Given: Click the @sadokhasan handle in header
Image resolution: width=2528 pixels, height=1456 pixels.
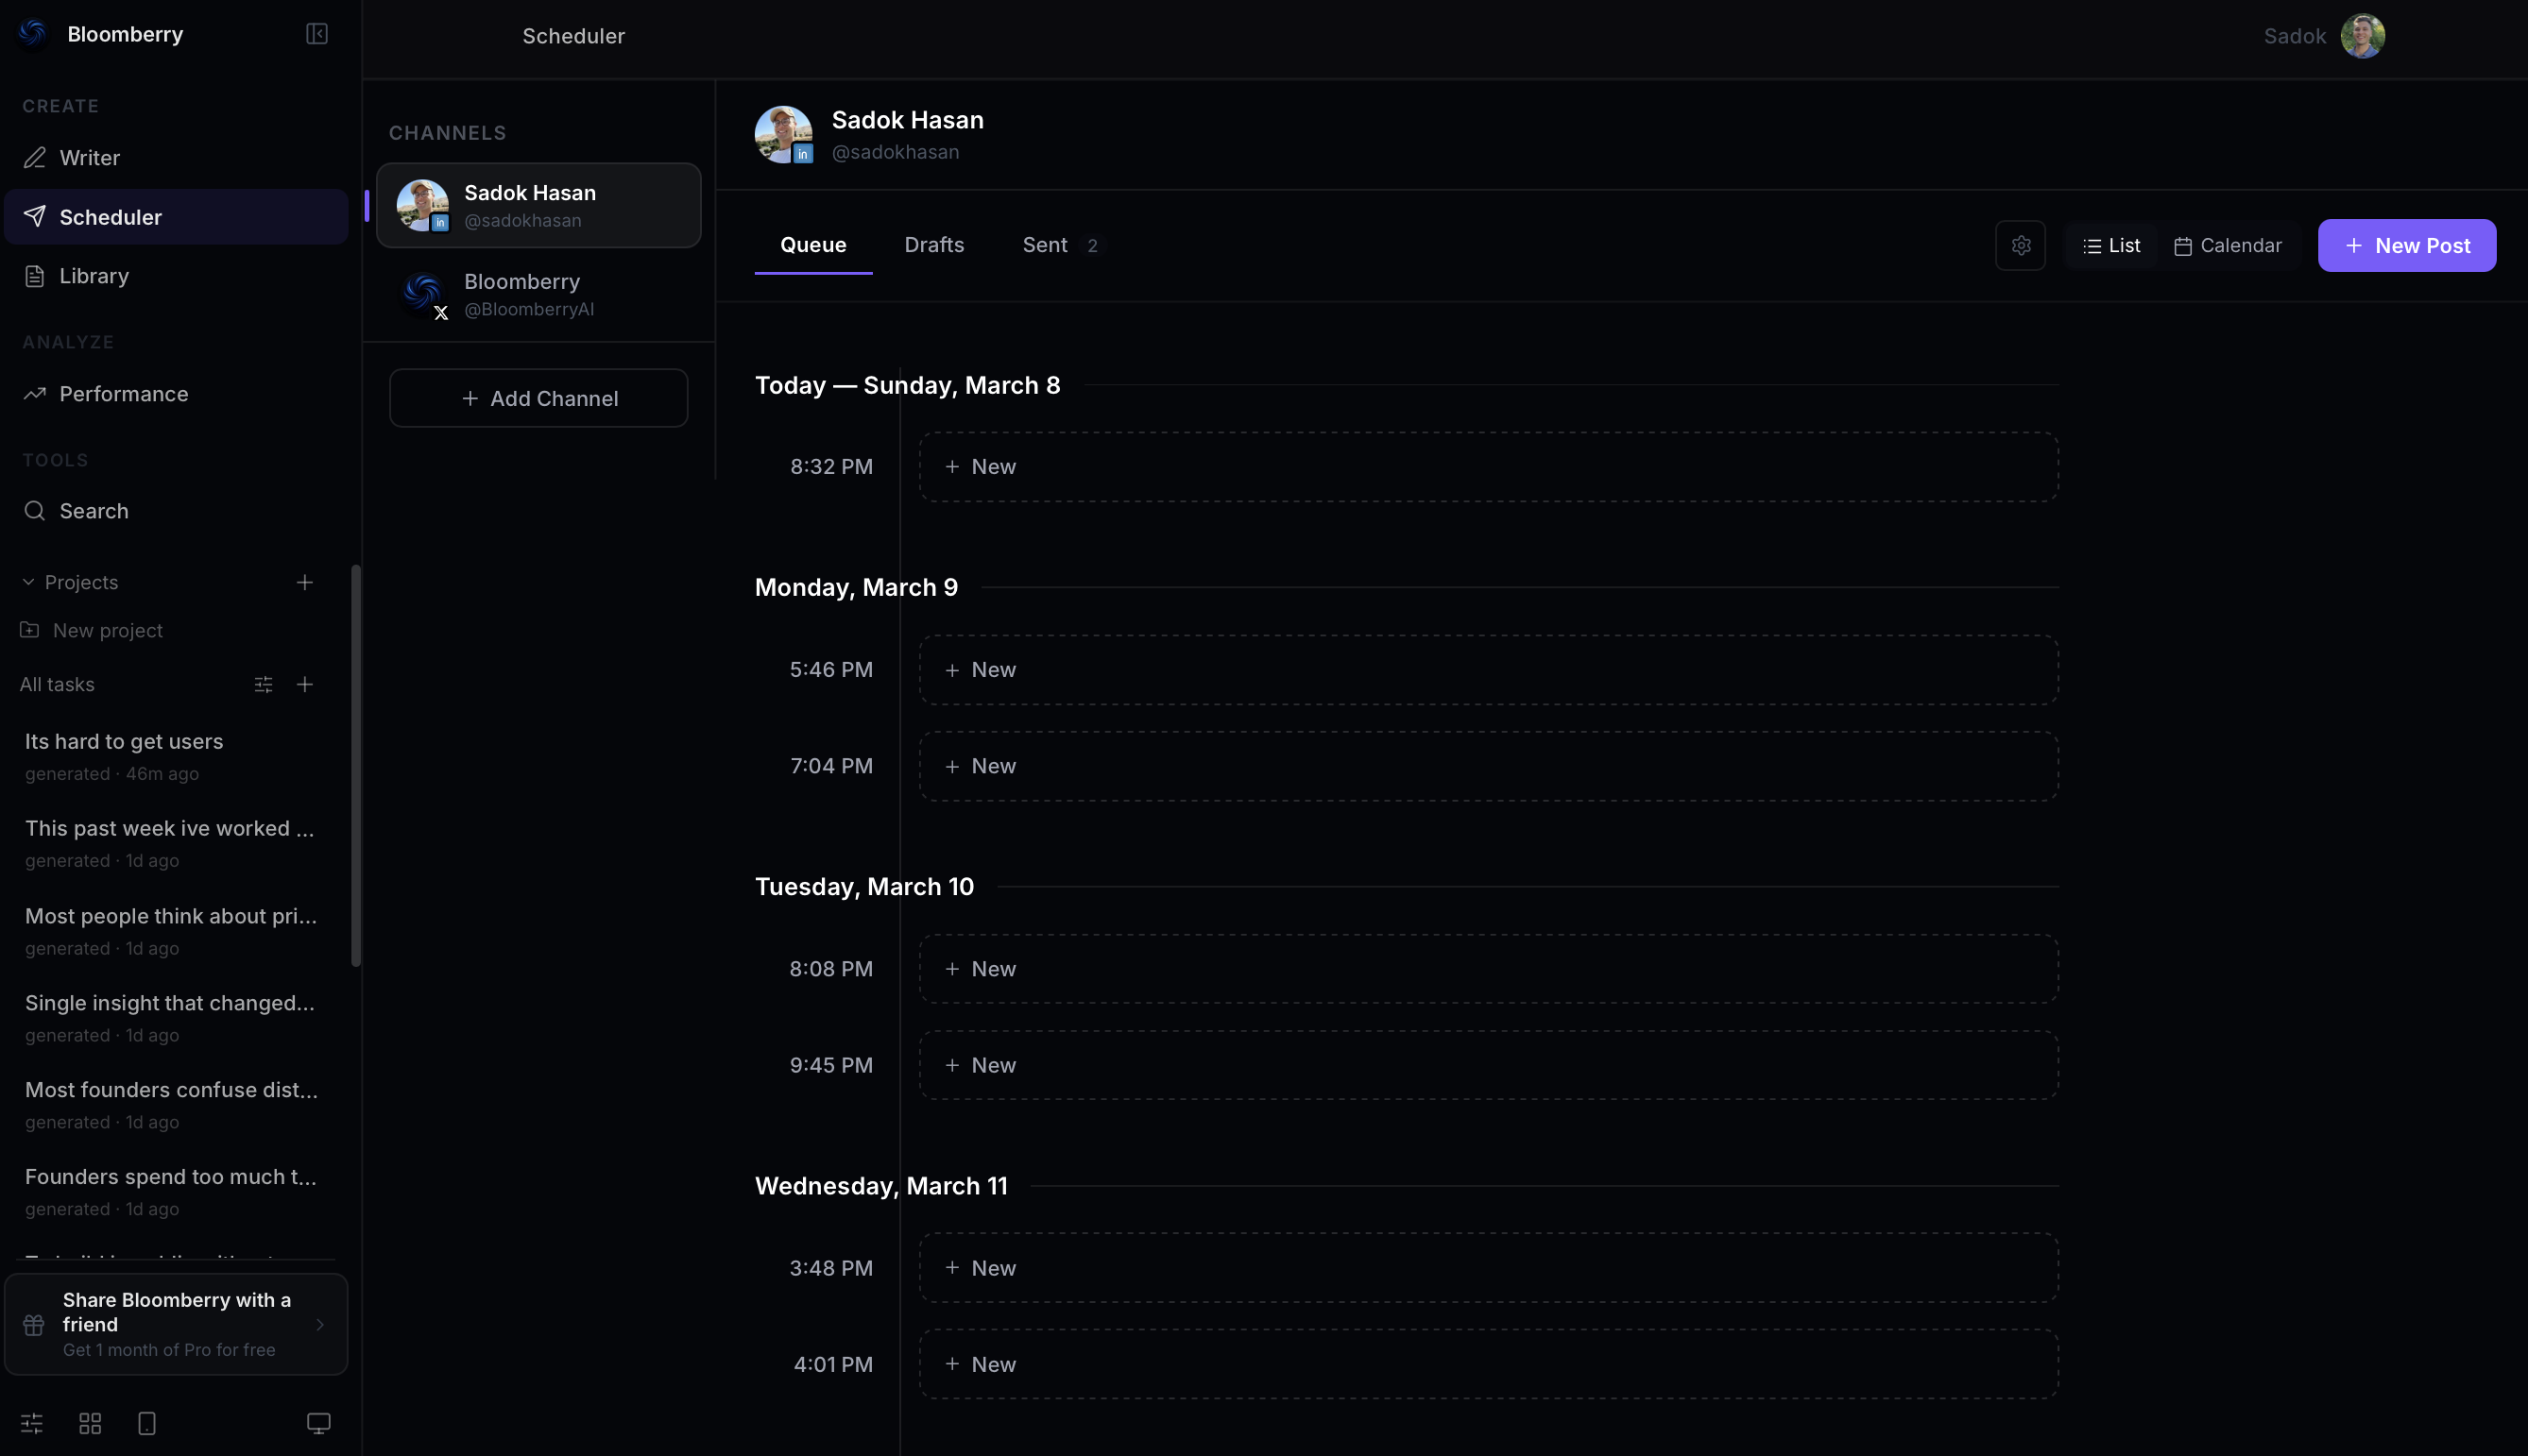Looking at the screenshot, I should (896, 152).
